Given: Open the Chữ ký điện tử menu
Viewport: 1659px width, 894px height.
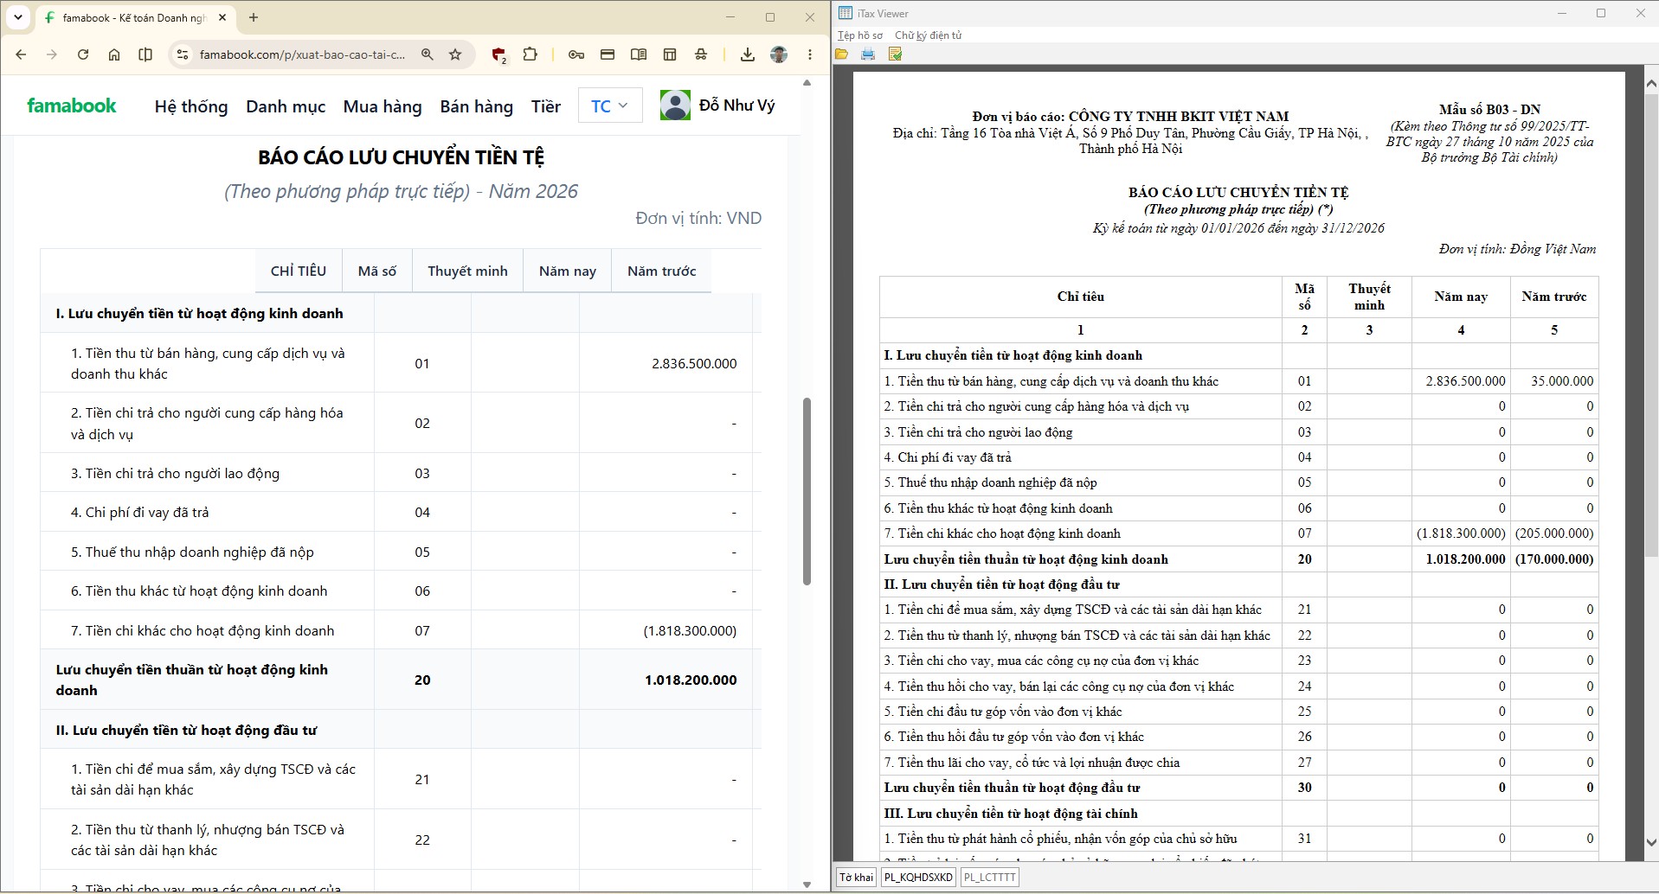Looking at the screenshot, I should pyautogui.click(x=928, y=35).
